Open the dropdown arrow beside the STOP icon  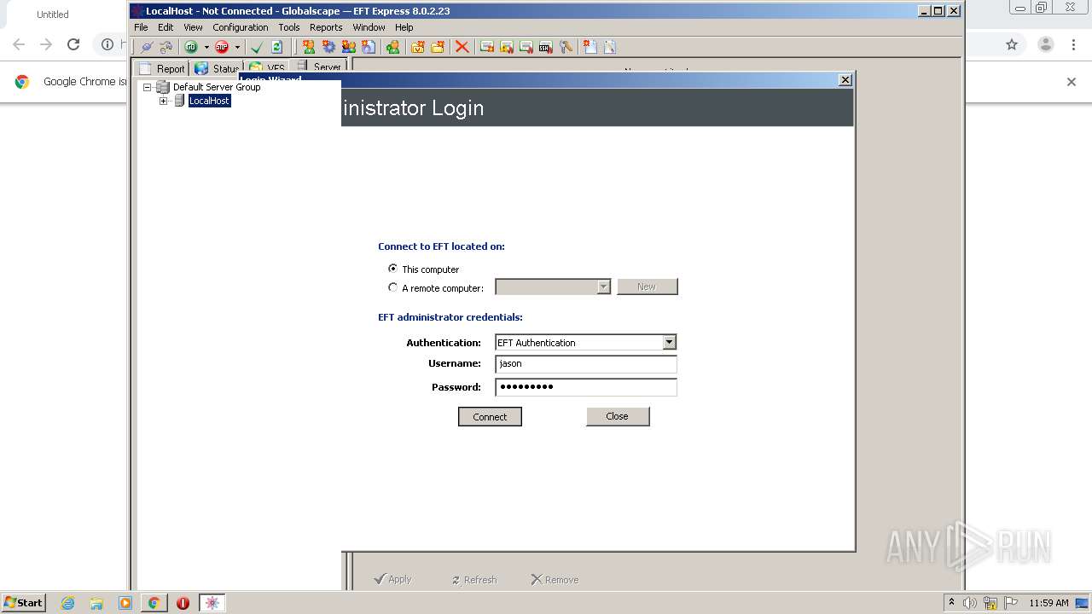click(237, 47)
